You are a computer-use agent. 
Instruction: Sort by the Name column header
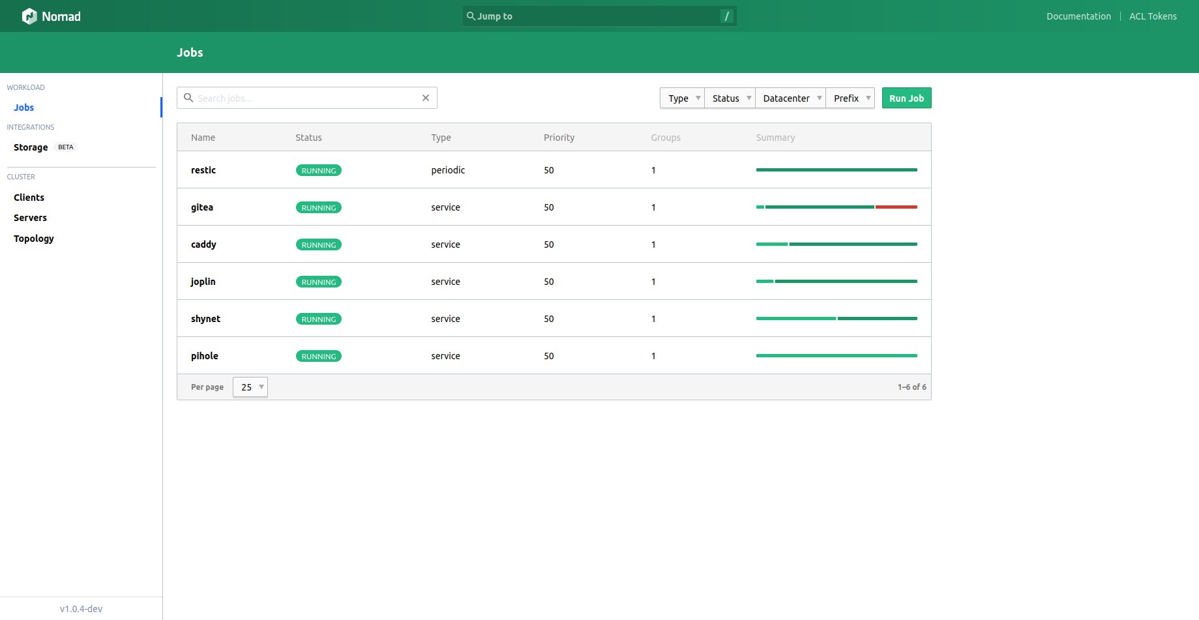tap(203, 138)
